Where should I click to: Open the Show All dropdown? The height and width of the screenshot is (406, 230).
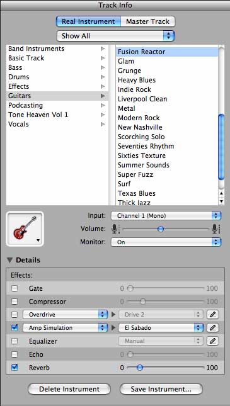[115, 36]
